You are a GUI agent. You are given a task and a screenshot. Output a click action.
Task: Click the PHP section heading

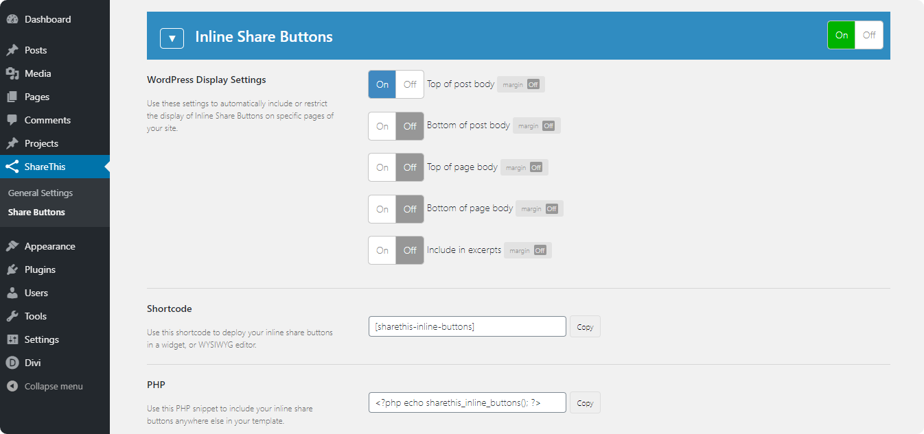(x=157, y=385)
